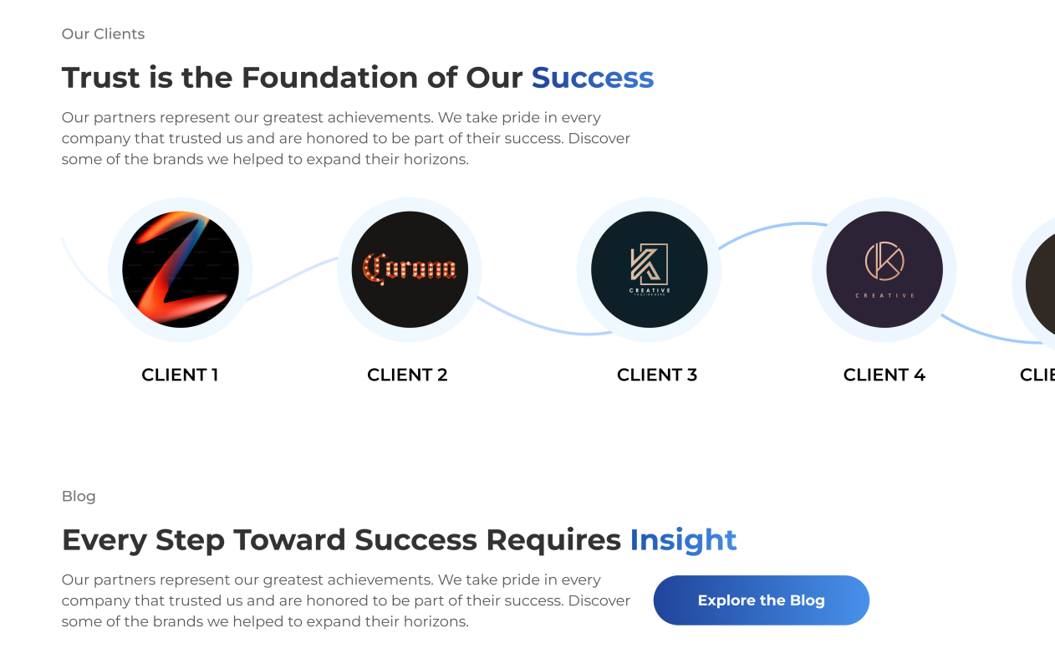1055x669 pixels.
Task: Click the CLIENT 1 label
Action: click(x=180, y=375)
